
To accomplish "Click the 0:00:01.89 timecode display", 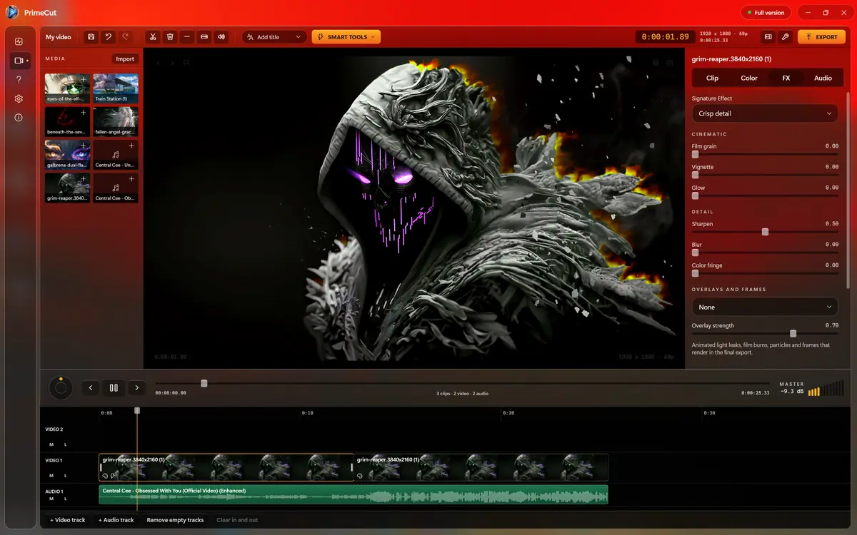I will pyautogui.click(x=665, y=37).
